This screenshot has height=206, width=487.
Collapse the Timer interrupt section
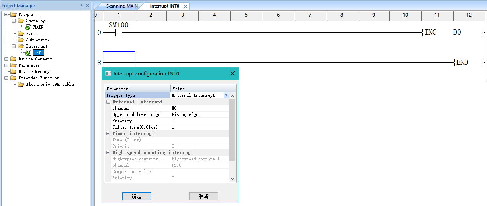pos(108,134)
